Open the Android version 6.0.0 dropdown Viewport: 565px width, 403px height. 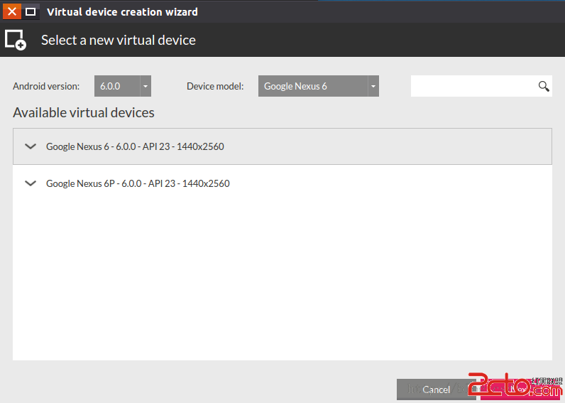tap(123, 86)
